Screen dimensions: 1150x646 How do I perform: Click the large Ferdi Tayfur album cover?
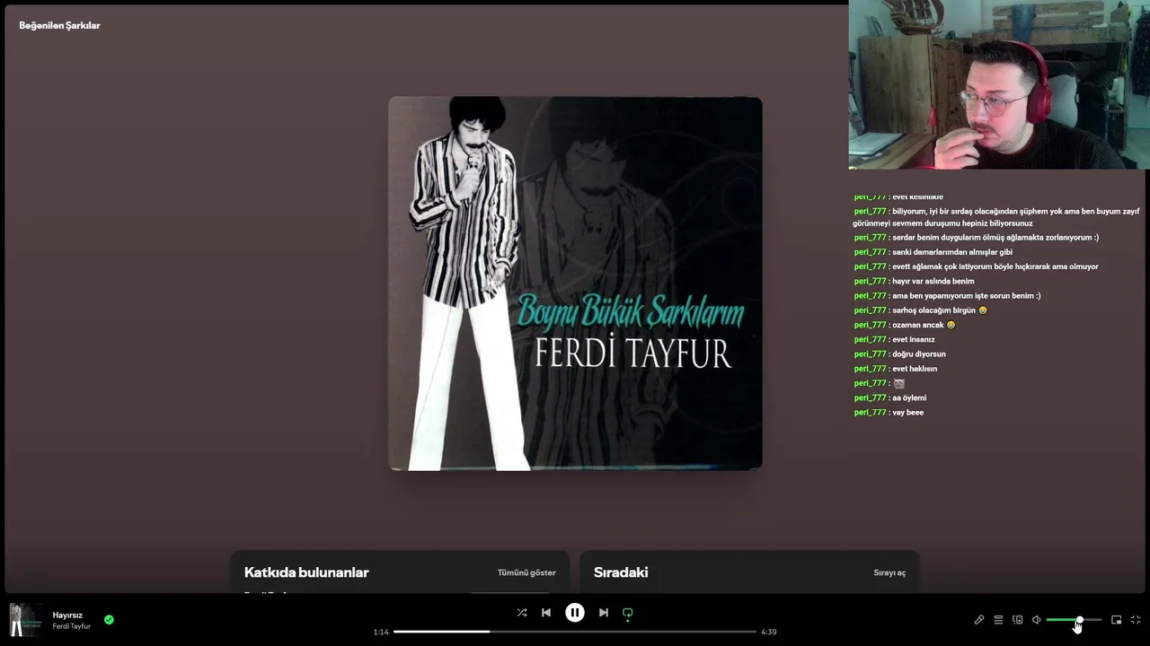575,284
